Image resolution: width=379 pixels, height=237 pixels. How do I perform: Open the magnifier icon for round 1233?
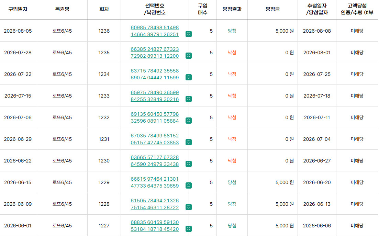coord(189,99)
